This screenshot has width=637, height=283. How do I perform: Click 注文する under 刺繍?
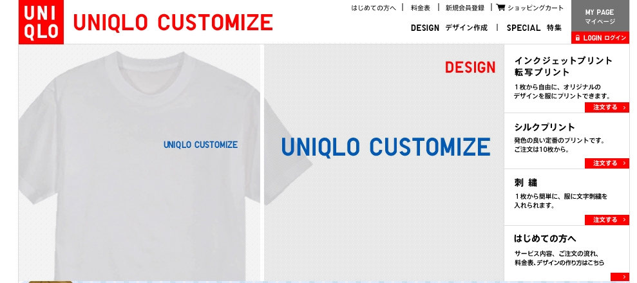(x=607, y=220)
